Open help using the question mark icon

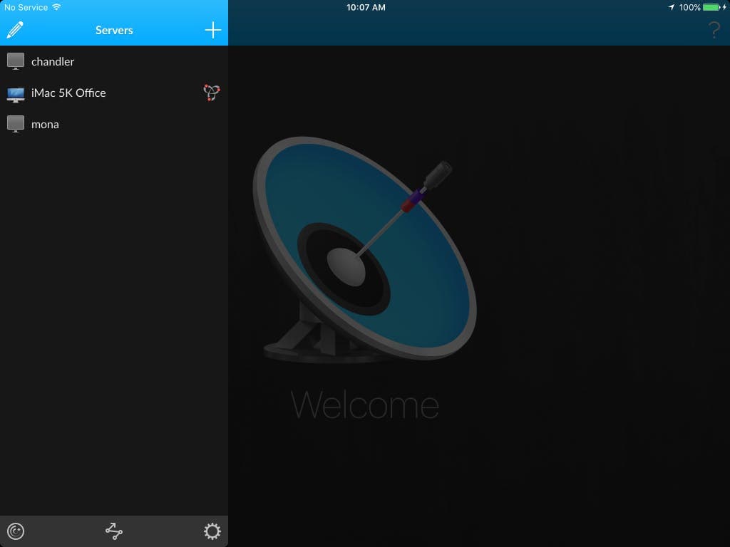(x=713, y=30)
